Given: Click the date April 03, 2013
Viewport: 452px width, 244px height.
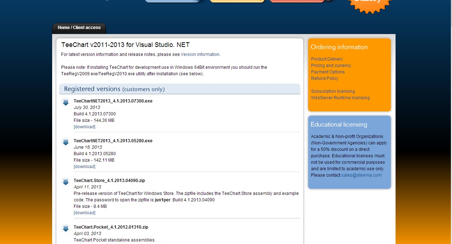Looking at the screenshot, I should [87, 234].
